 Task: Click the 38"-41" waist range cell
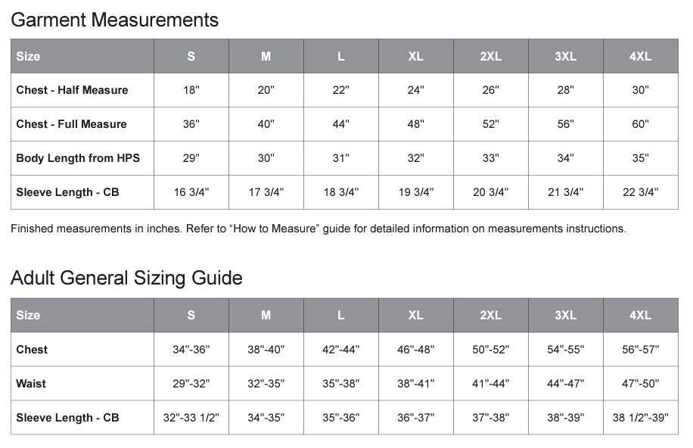point(415,384)
